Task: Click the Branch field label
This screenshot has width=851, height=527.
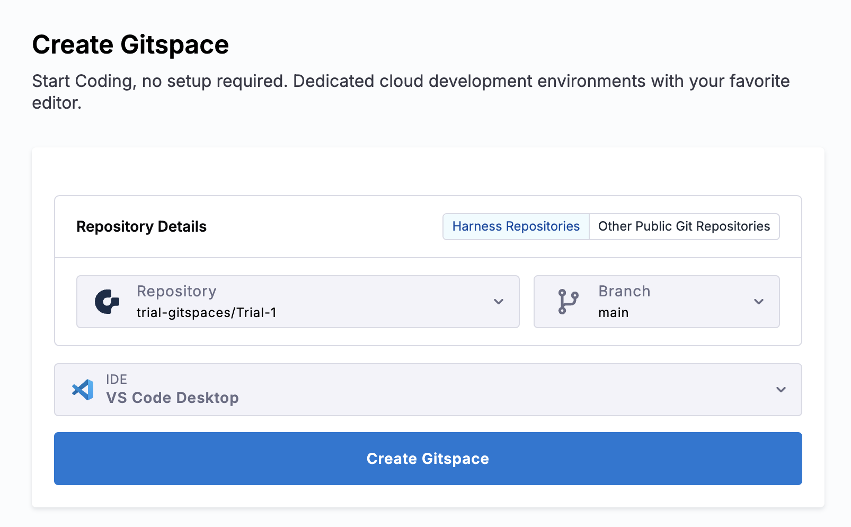Action: pos(624,291)
